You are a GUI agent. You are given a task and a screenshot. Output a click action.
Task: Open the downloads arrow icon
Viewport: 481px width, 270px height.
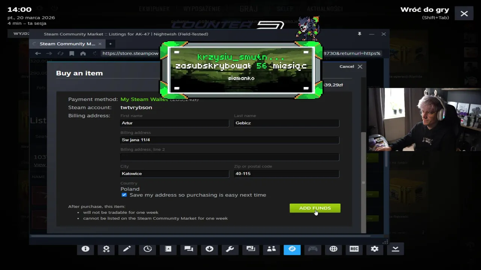tap(210, 249)
